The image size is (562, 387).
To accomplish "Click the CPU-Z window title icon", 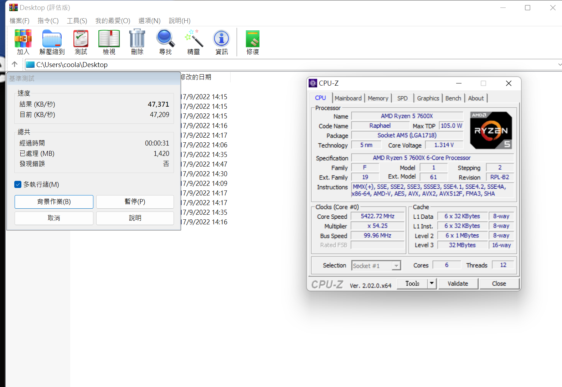I will [313, 83].
